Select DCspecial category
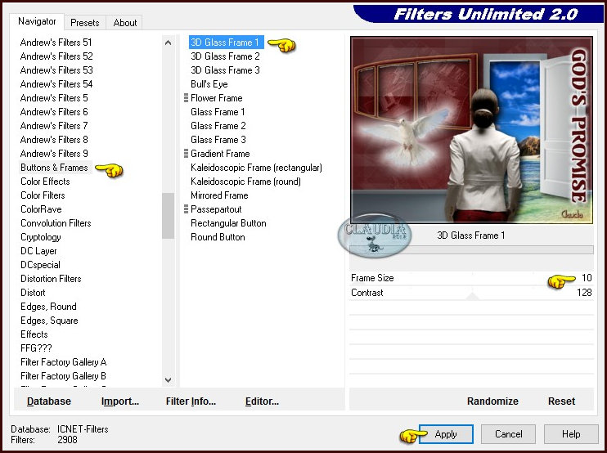The height and width of the screenshot is (453, 607). coord(40,265)
